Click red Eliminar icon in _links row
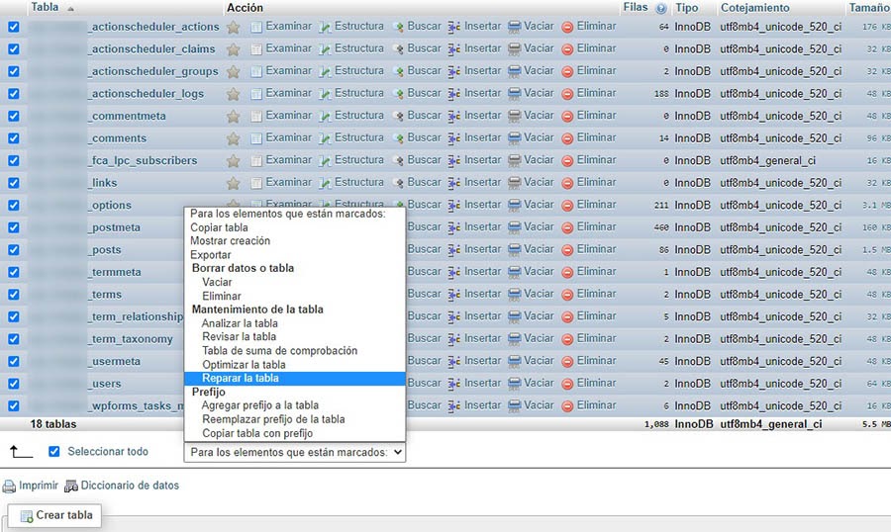891x532 pixels. (x=567, y=183)
